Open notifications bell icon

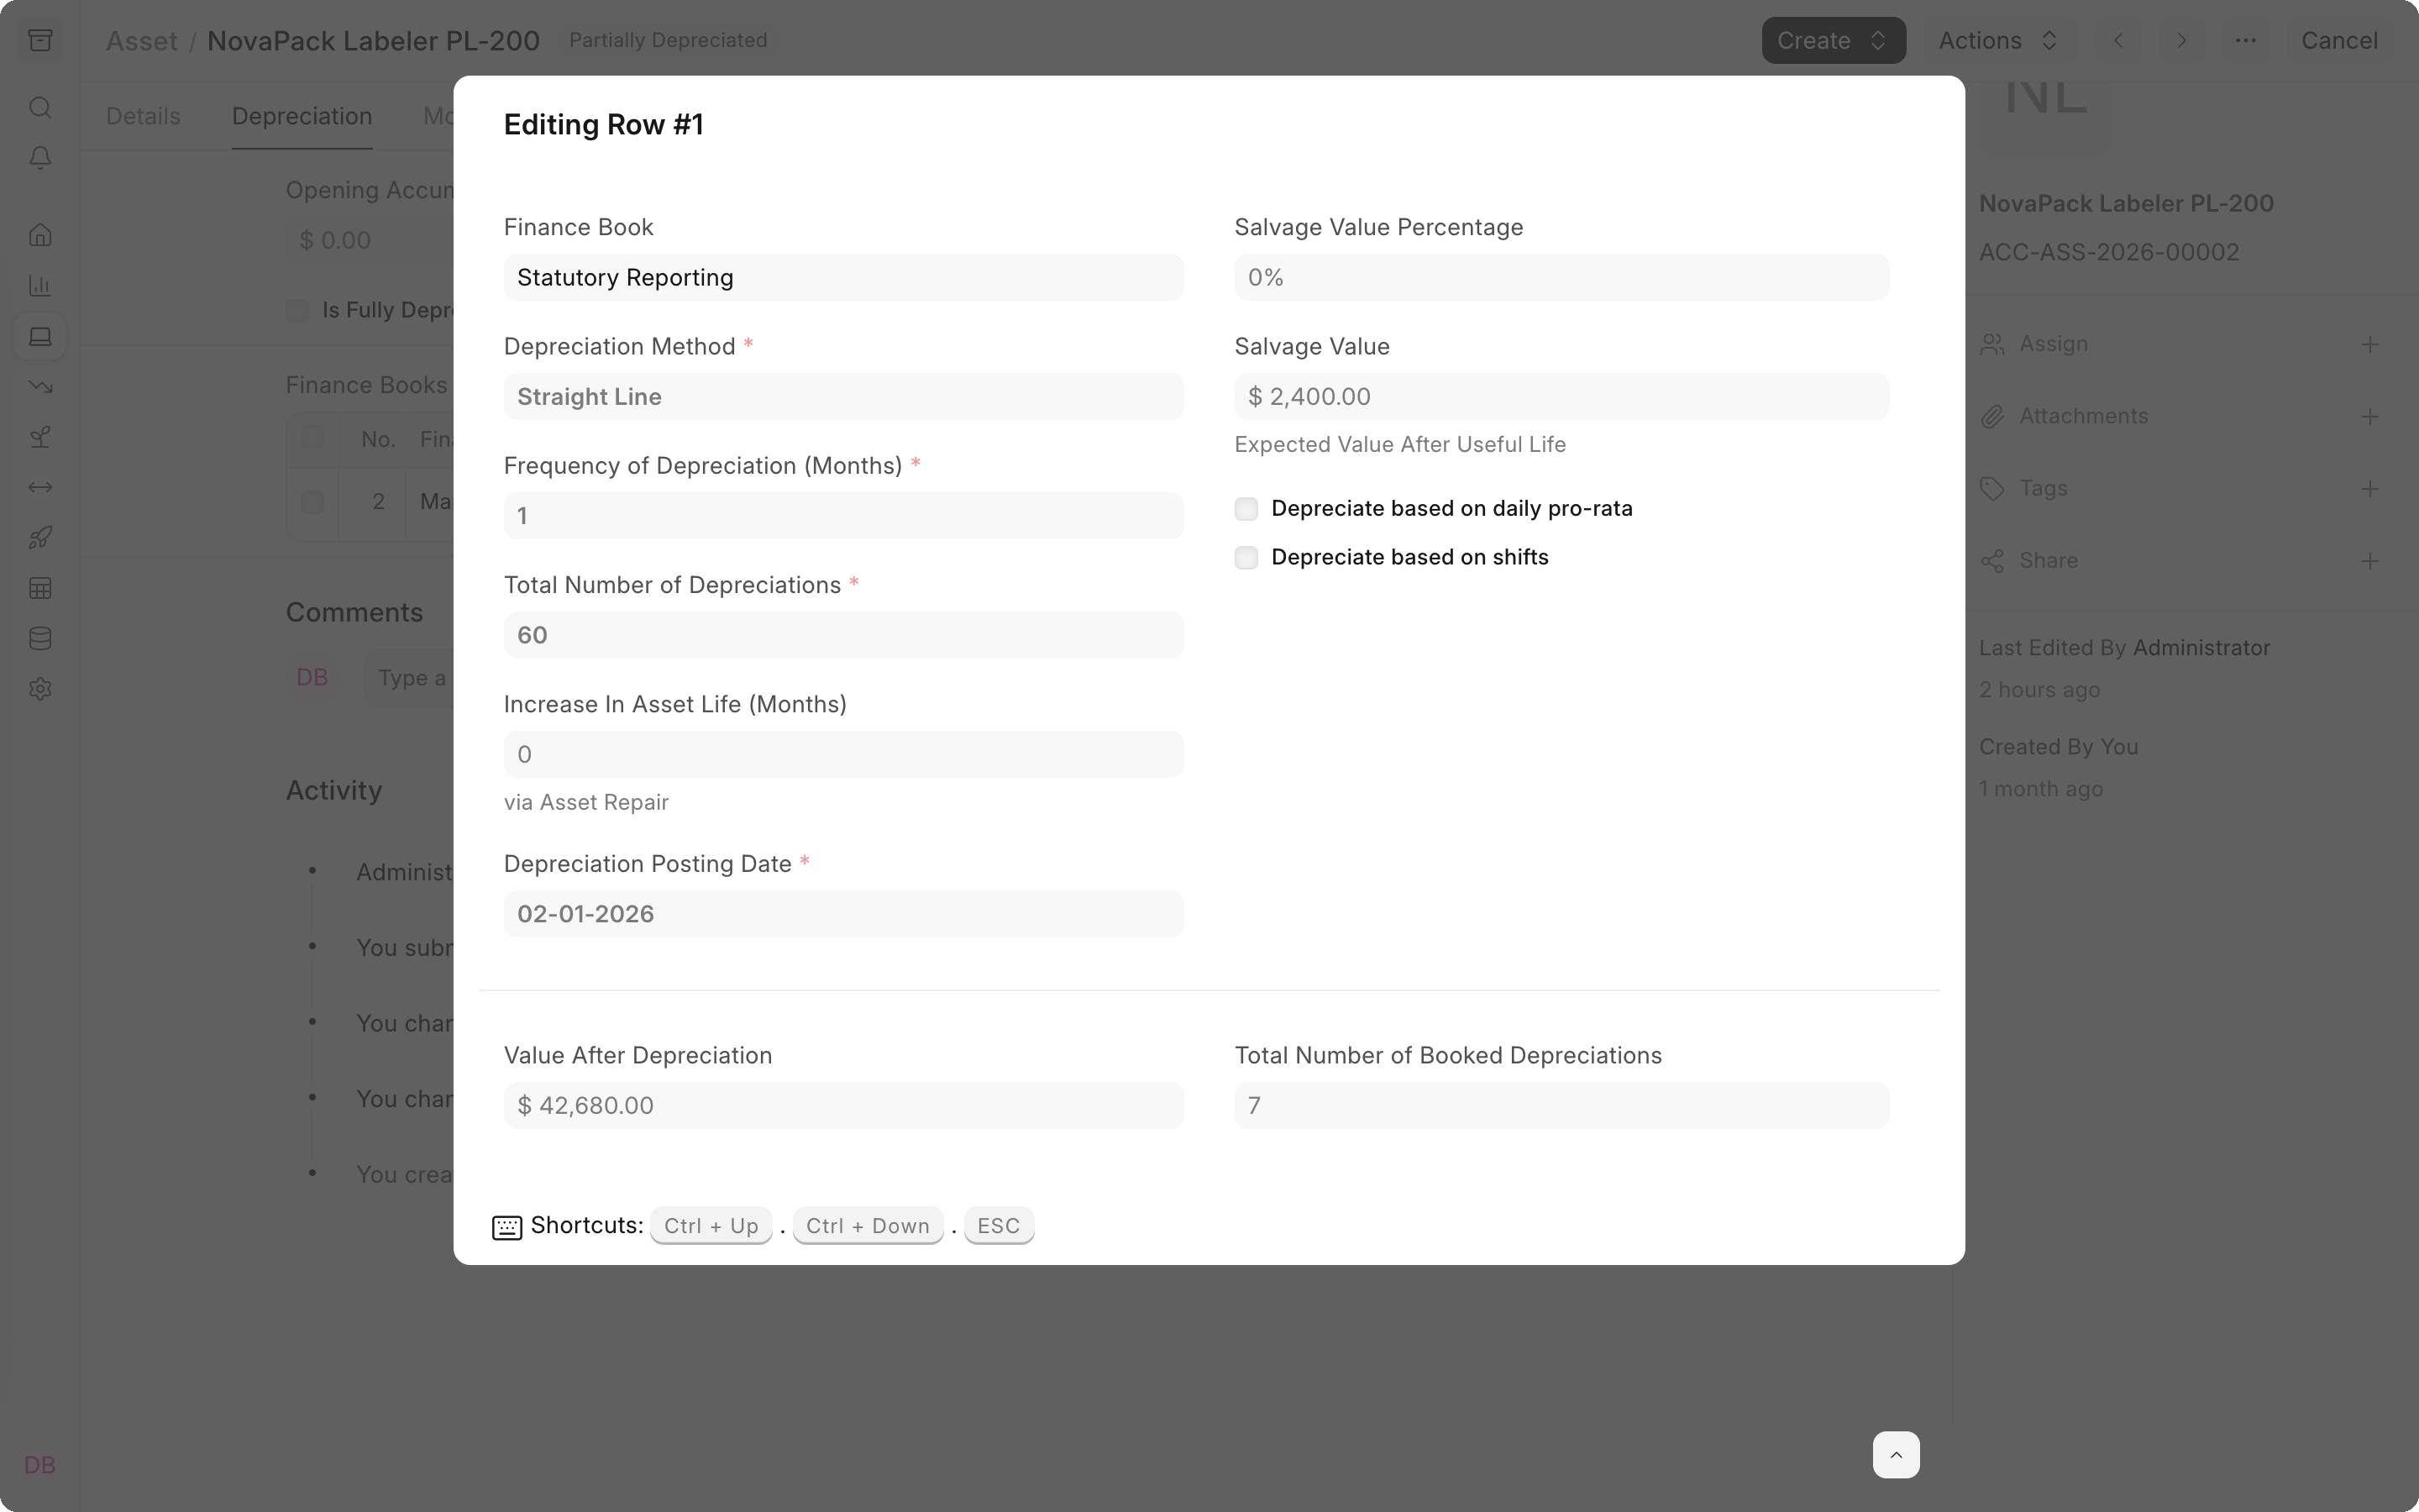click(x=40, y=158)
